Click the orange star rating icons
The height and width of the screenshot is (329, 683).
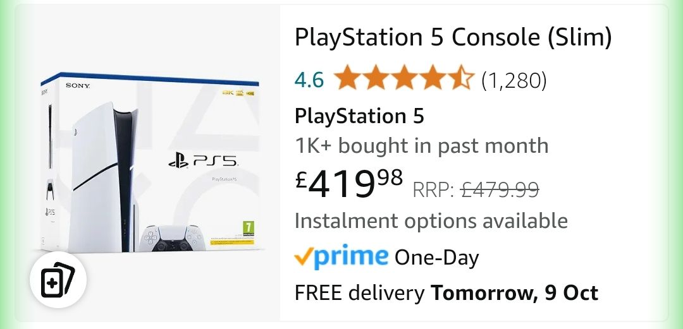[x=403, y=80]
